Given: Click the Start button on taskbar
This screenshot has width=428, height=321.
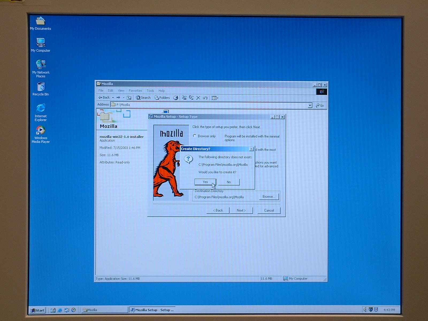Looking at the screenshot, I should click(37, 310).
